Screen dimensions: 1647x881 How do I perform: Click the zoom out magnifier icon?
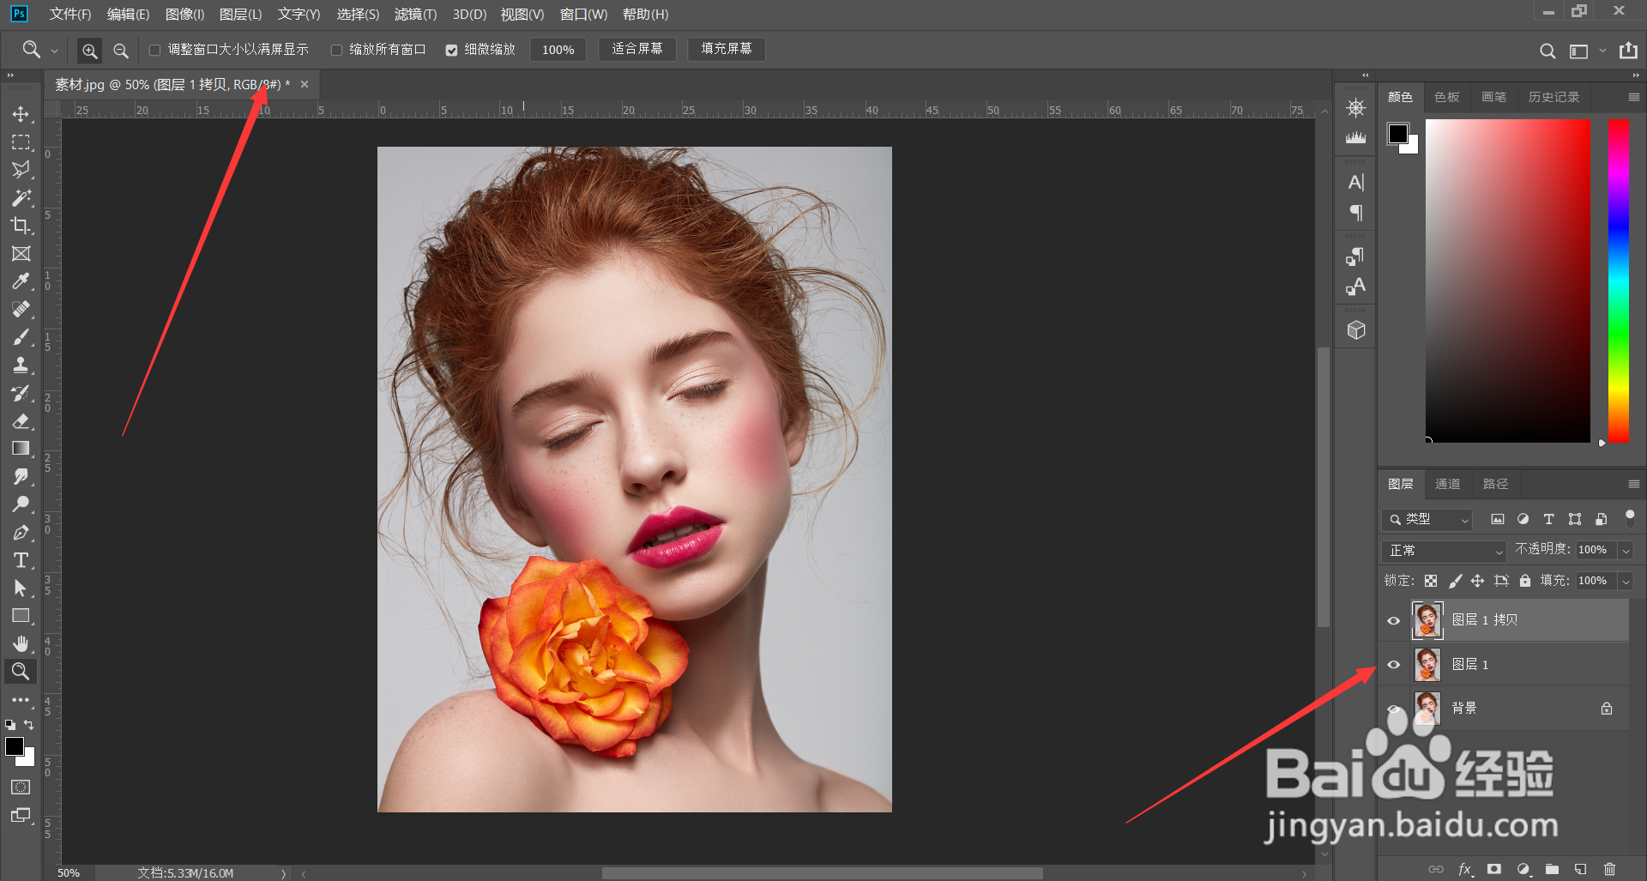coord(121,51)
